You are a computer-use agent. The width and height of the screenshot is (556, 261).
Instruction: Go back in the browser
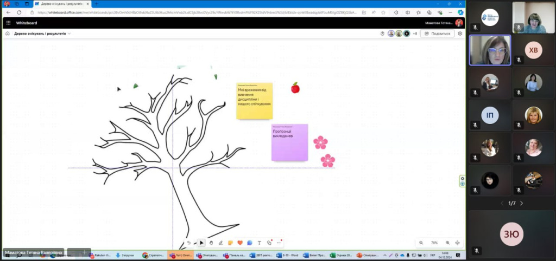[x=9, y=12]
